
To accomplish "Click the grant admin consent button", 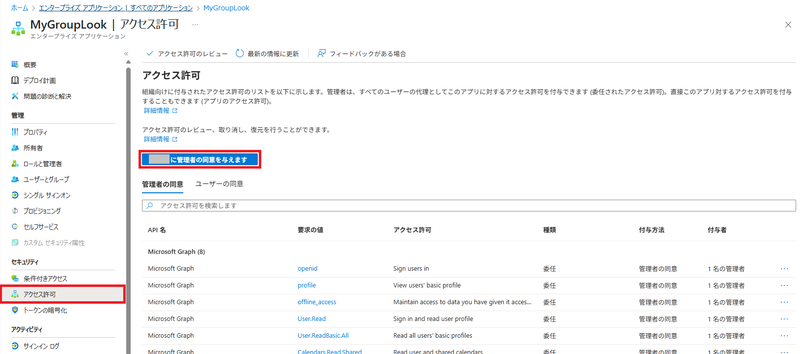I will point(200,159).
